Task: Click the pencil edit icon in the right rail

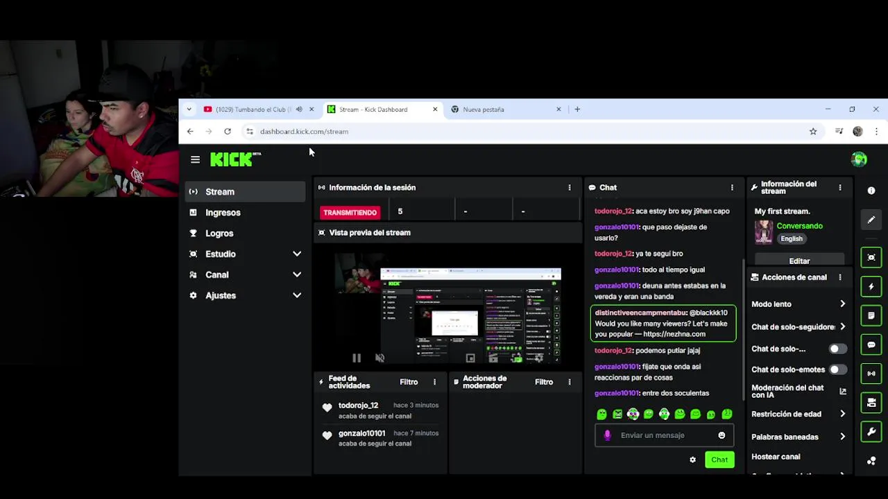Action: tap(871, 220)
